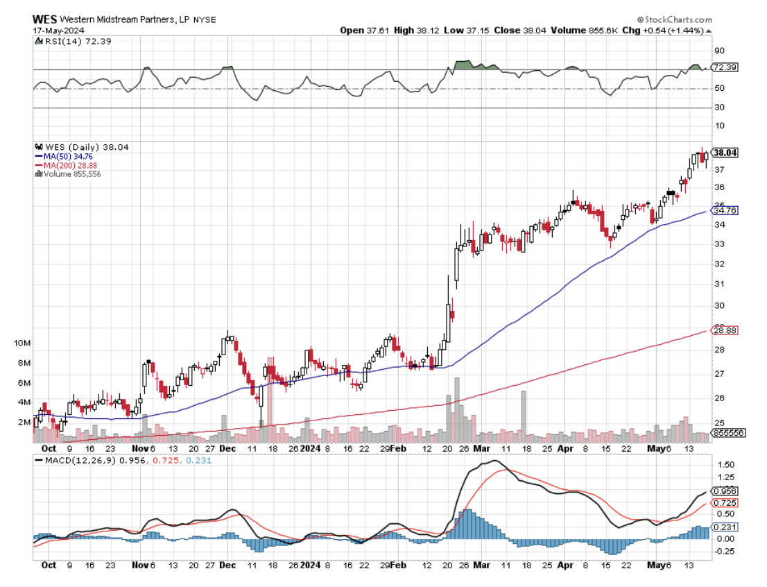767x587 pixels.
Task: Click the volume bars icon in legend
Action: pyautogui.click(x=38, y=173)
